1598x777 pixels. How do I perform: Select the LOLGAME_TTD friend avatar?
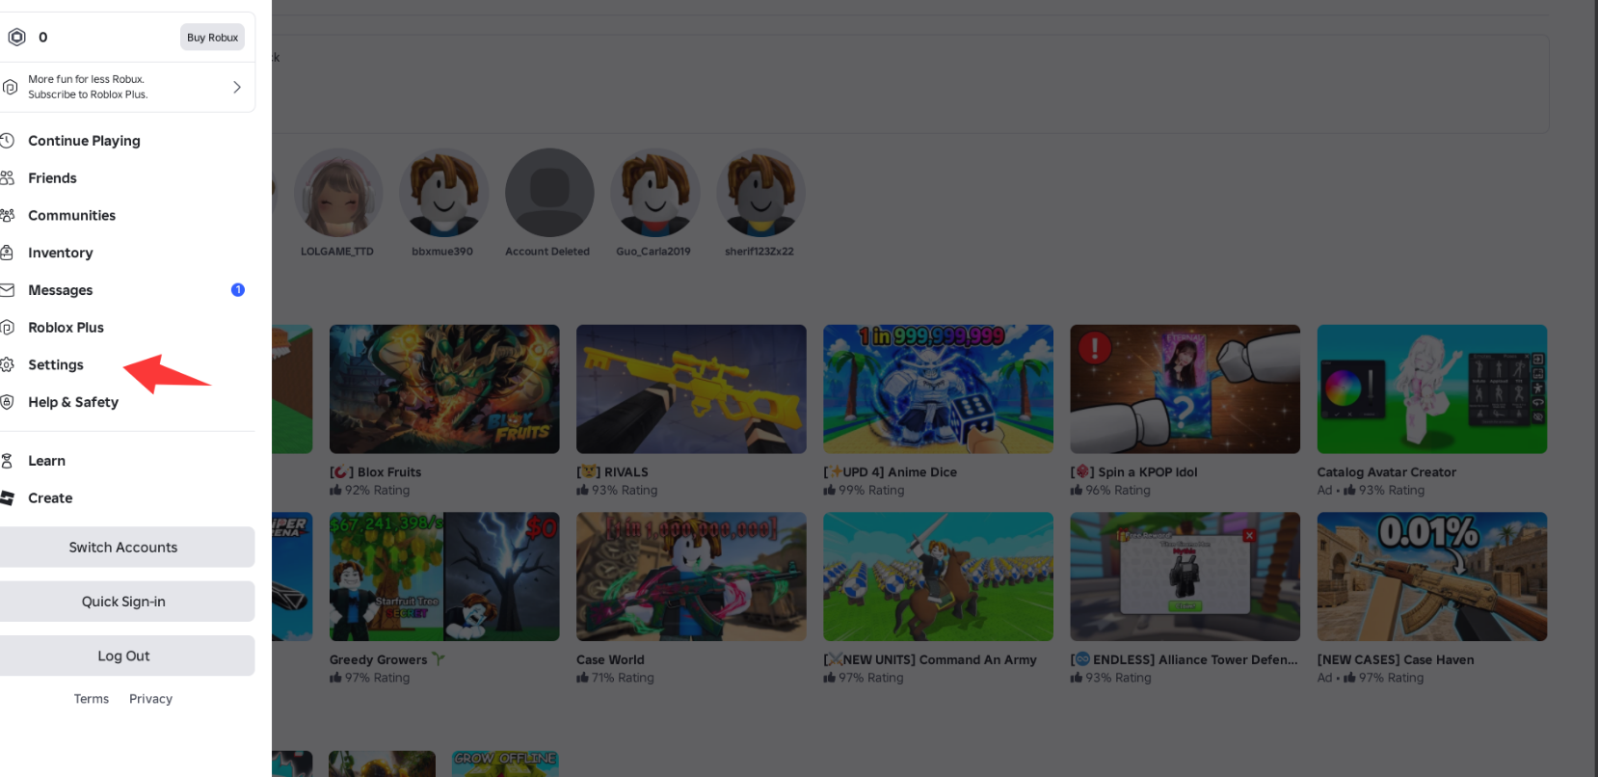coord(337,193)
